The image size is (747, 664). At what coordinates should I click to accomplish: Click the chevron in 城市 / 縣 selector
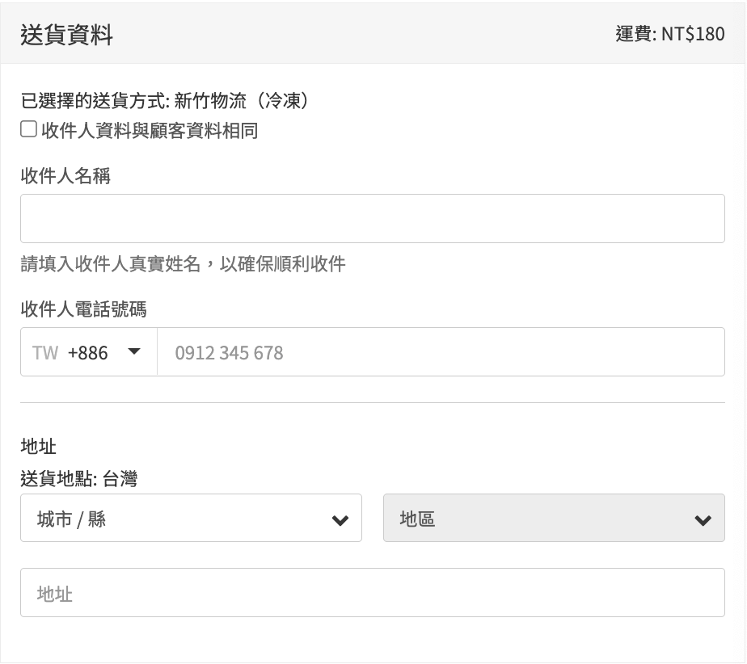click(340, 520)
